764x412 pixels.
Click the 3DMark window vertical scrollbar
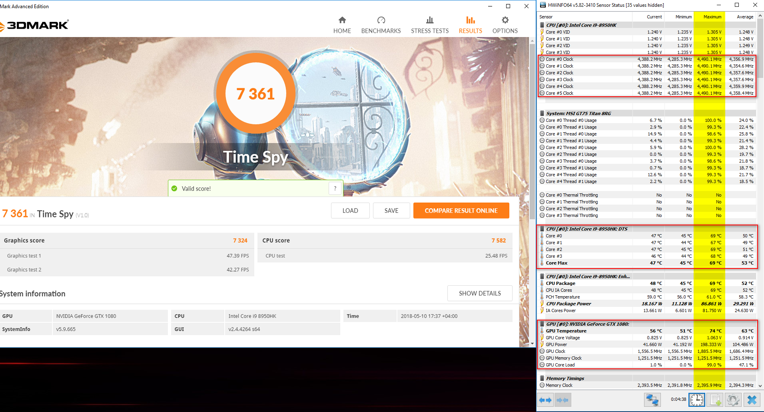532,131
